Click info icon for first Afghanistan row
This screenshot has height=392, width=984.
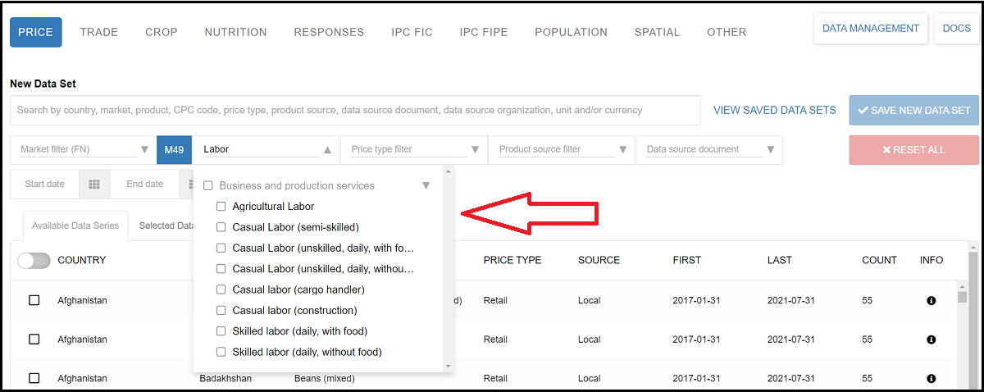click(x=931, y=301)
